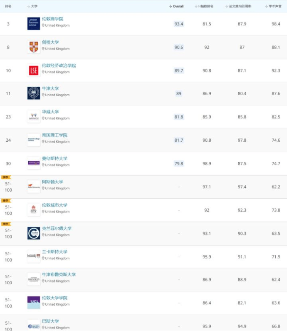This screenshot has width=289, height=331.
Task: Click the Warwick University logo
Action: (x=34, y=117)
